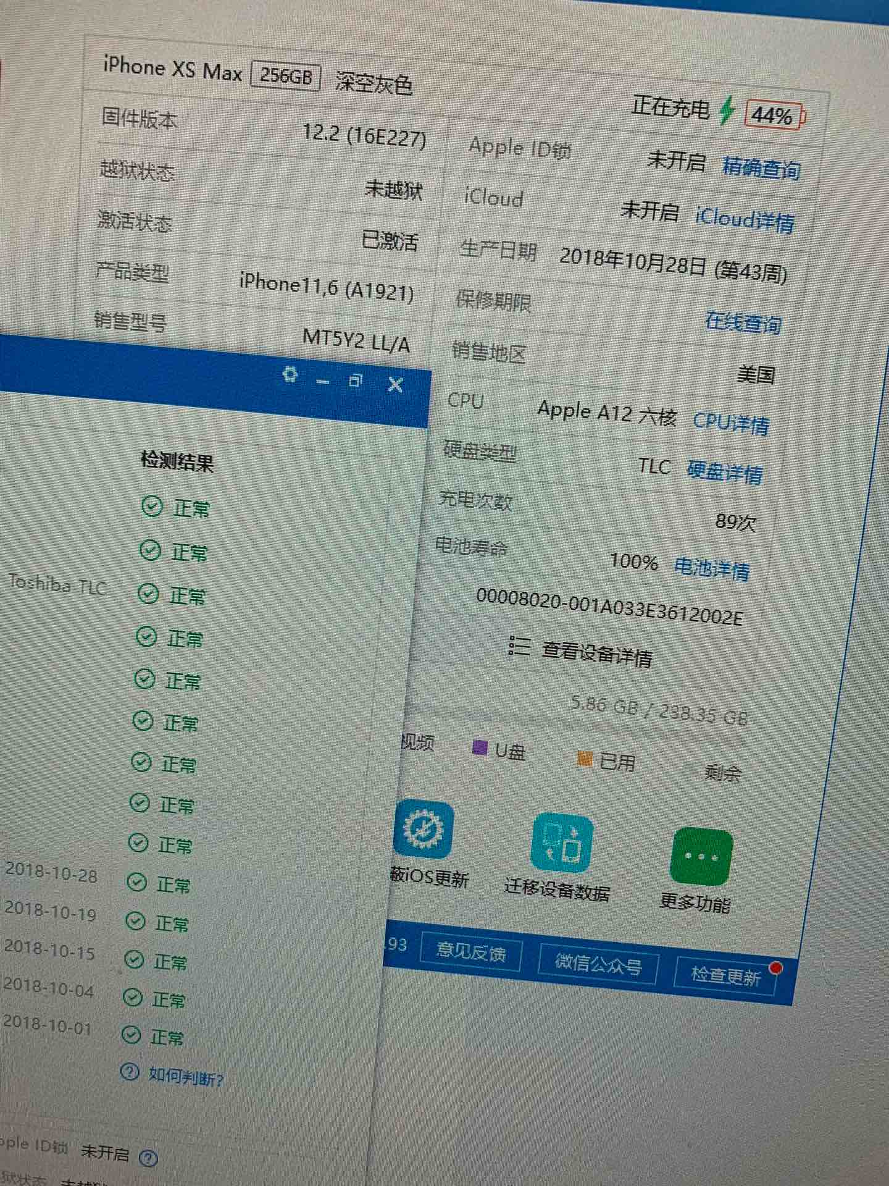Click the check icon in the 2018-10-19 row
889x1186 pixels.
pos(135,921)
